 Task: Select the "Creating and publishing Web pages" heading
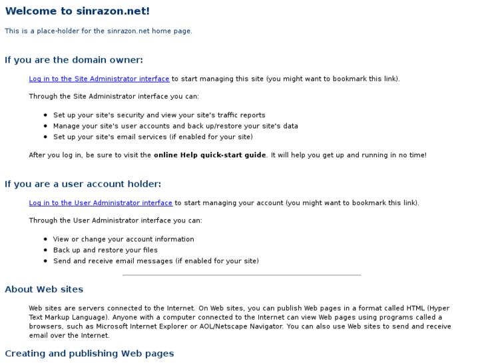[x=89, y=354]
